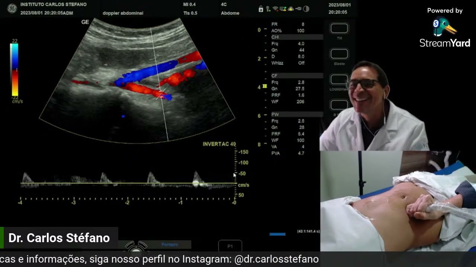Click the Wi-Fi signal status icon
Screen dimensions: 476x267
pos(275,9)
